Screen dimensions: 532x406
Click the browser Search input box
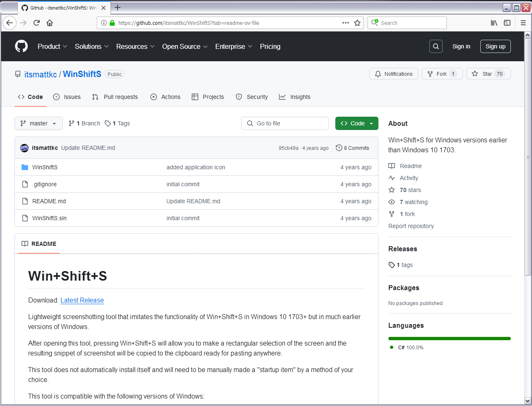click(407, 23)
